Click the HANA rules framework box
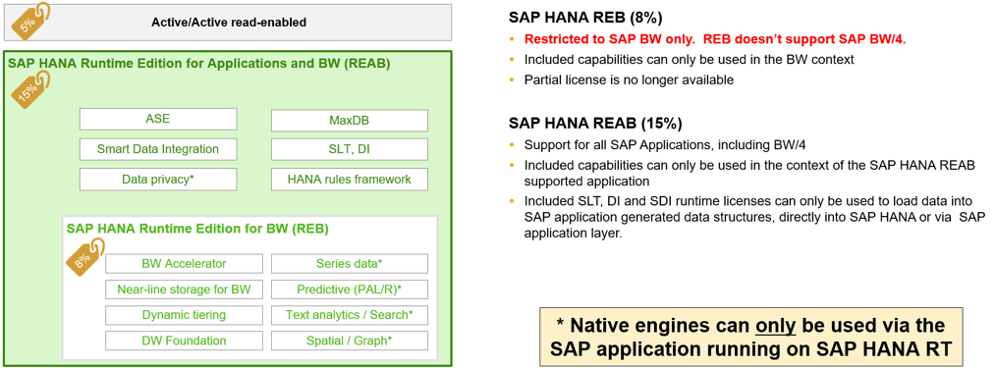Viewport: 995px width, 368px height. coord(350,180)
